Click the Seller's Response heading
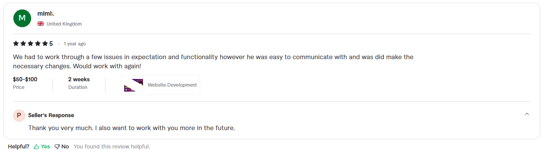The height and width of the screenshot is (153, 546). 51,115
